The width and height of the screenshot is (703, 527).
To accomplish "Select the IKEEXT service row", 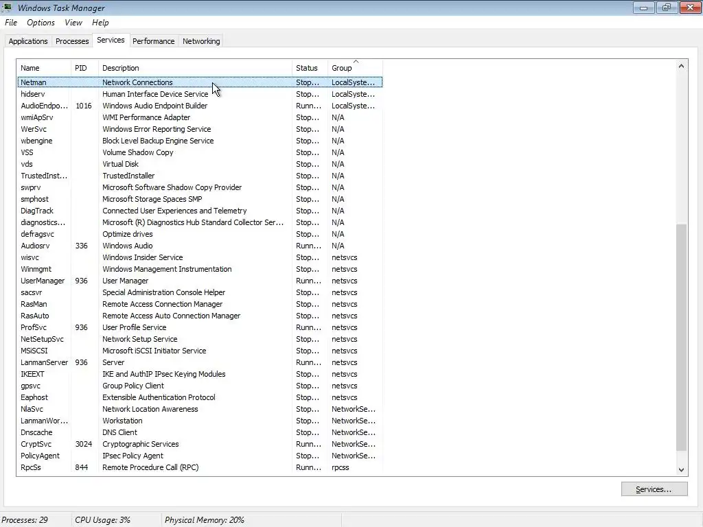I will [200, 374].
